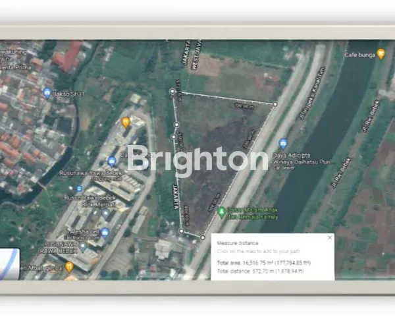Click the top-right measurement corner point

pos(275,103)
